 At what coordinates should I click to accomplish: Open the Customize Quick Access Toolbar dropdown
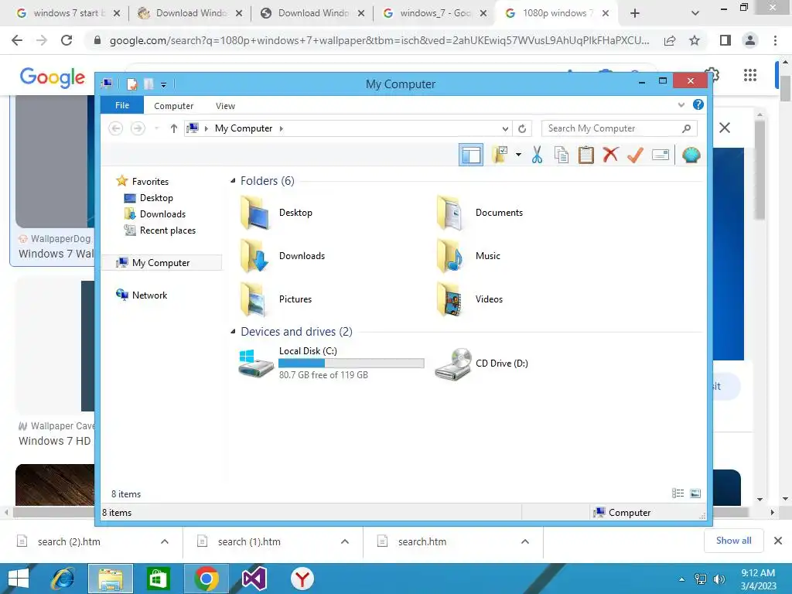point(164,85)
